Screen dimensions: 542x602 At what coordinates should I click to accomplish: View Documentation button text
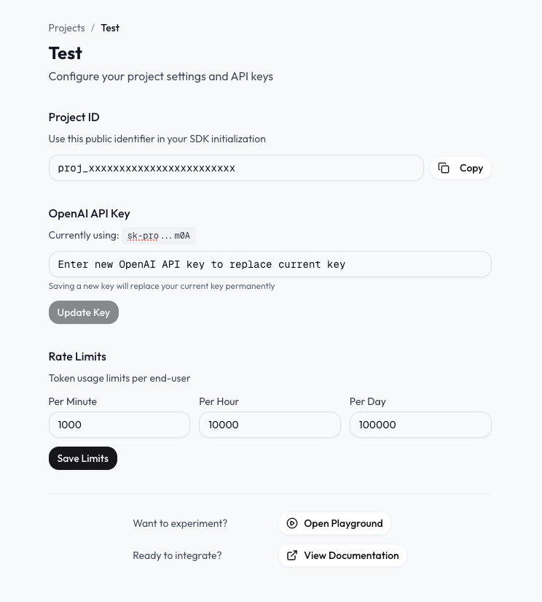(351, 555)
